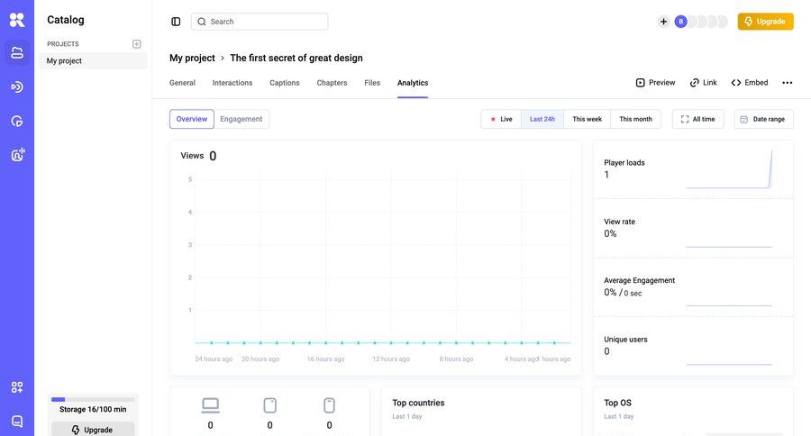
Task: Add a new project with plus icon
Action: (137, 44)
